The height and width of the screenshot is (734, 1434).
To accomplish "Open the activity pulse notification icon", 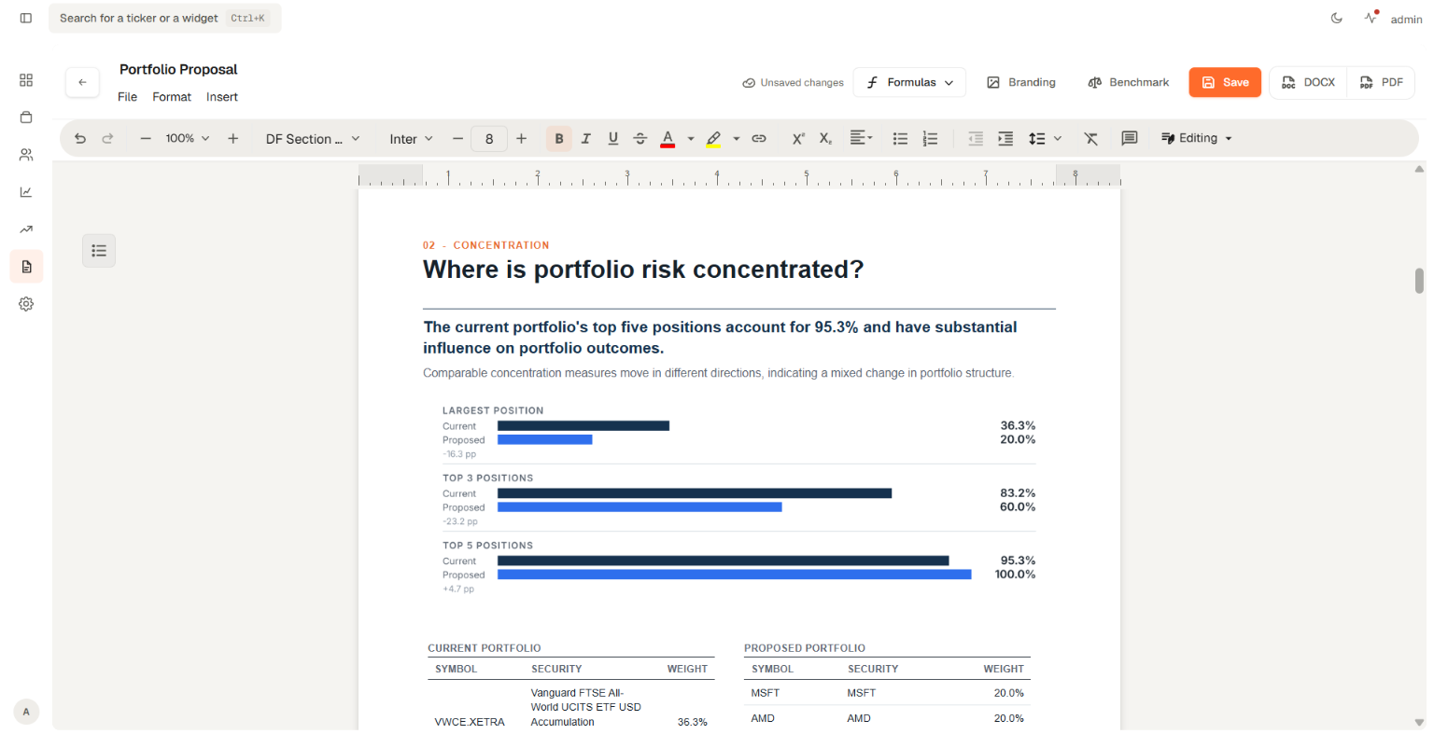I will click(1371, 18).
